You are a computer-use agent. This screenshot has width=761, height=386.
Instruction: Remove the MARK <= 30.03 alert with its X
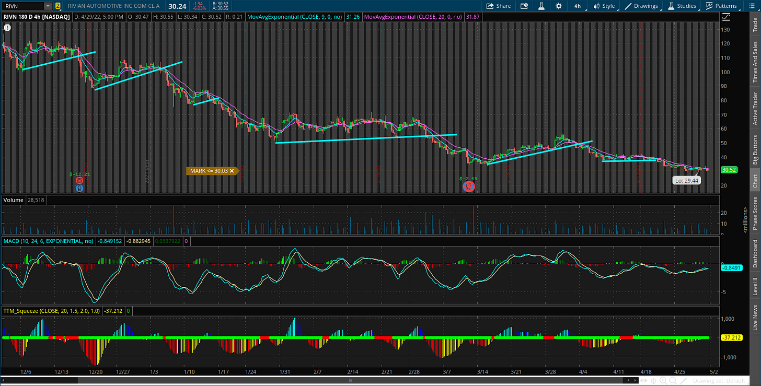(232, 171)
